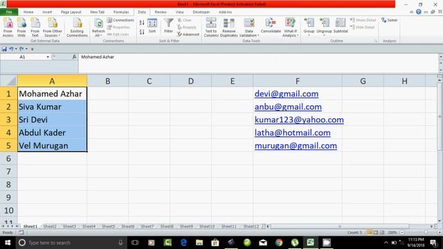
Task: Open Name Box dropdown arrow
Action: tap(48, 57)
